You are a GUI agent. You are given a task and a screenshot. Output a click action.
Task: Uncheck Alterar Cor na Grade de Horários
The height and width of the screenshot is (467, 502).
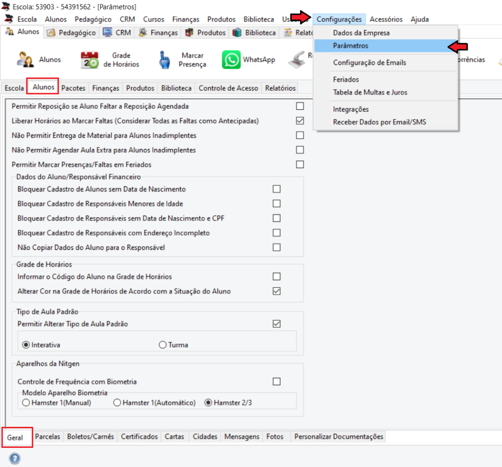[x=276, y=291]
